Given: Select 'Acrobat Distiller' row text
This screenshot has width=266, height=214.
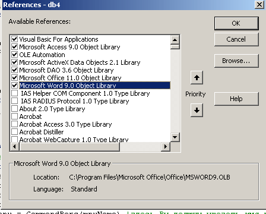Looking at the screenshot, I should (42, 132).
